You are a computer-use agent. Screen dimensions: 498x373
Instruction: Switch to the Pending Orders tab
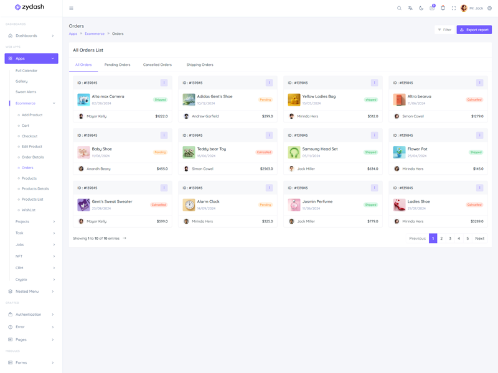117,65
